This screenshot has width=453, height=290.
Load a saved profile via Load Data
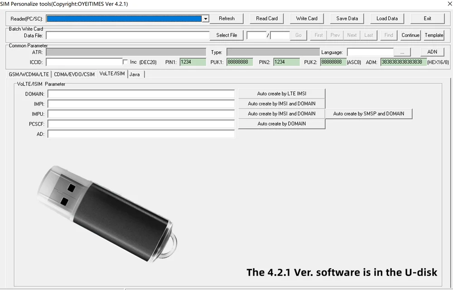387,19
